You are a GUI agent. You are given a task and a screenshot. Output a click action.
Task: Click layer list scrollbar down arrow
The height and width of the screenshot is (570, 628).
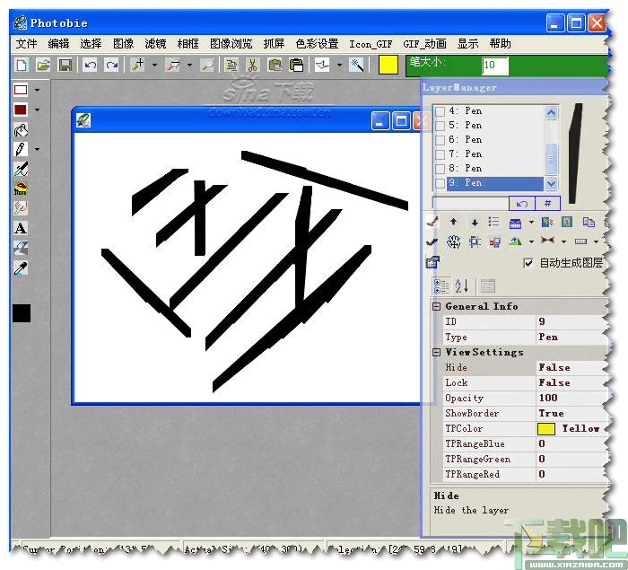[x=551, y=184]
